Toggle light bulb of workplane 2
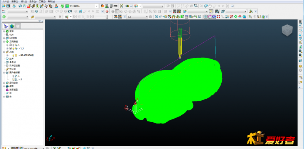The height and width of the screenshot is (149, 304). pyautogui.click(x=13, y=80)
